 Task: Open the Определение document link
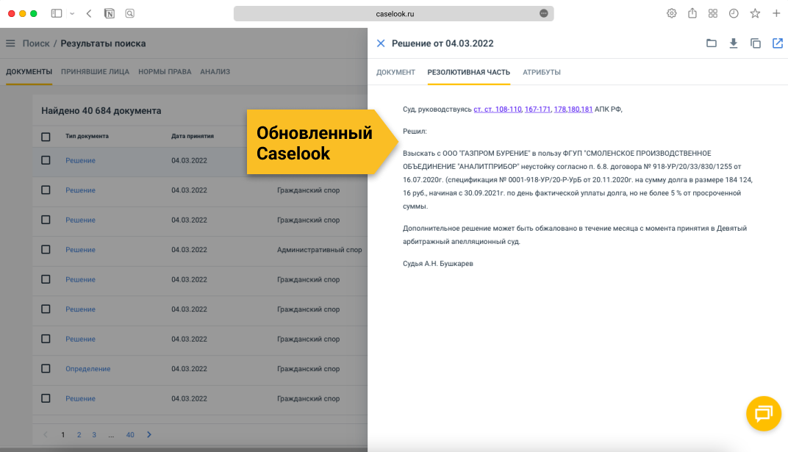(88, 369)
